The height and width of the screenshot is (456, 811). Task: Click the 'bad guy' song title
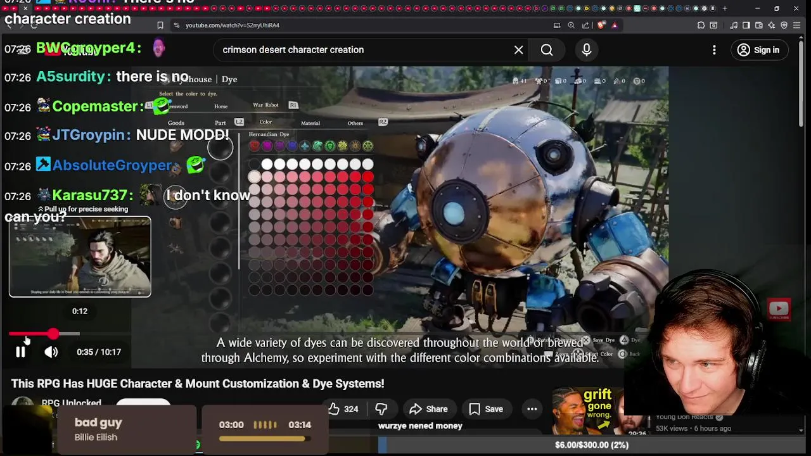click(x=98, y=423)
